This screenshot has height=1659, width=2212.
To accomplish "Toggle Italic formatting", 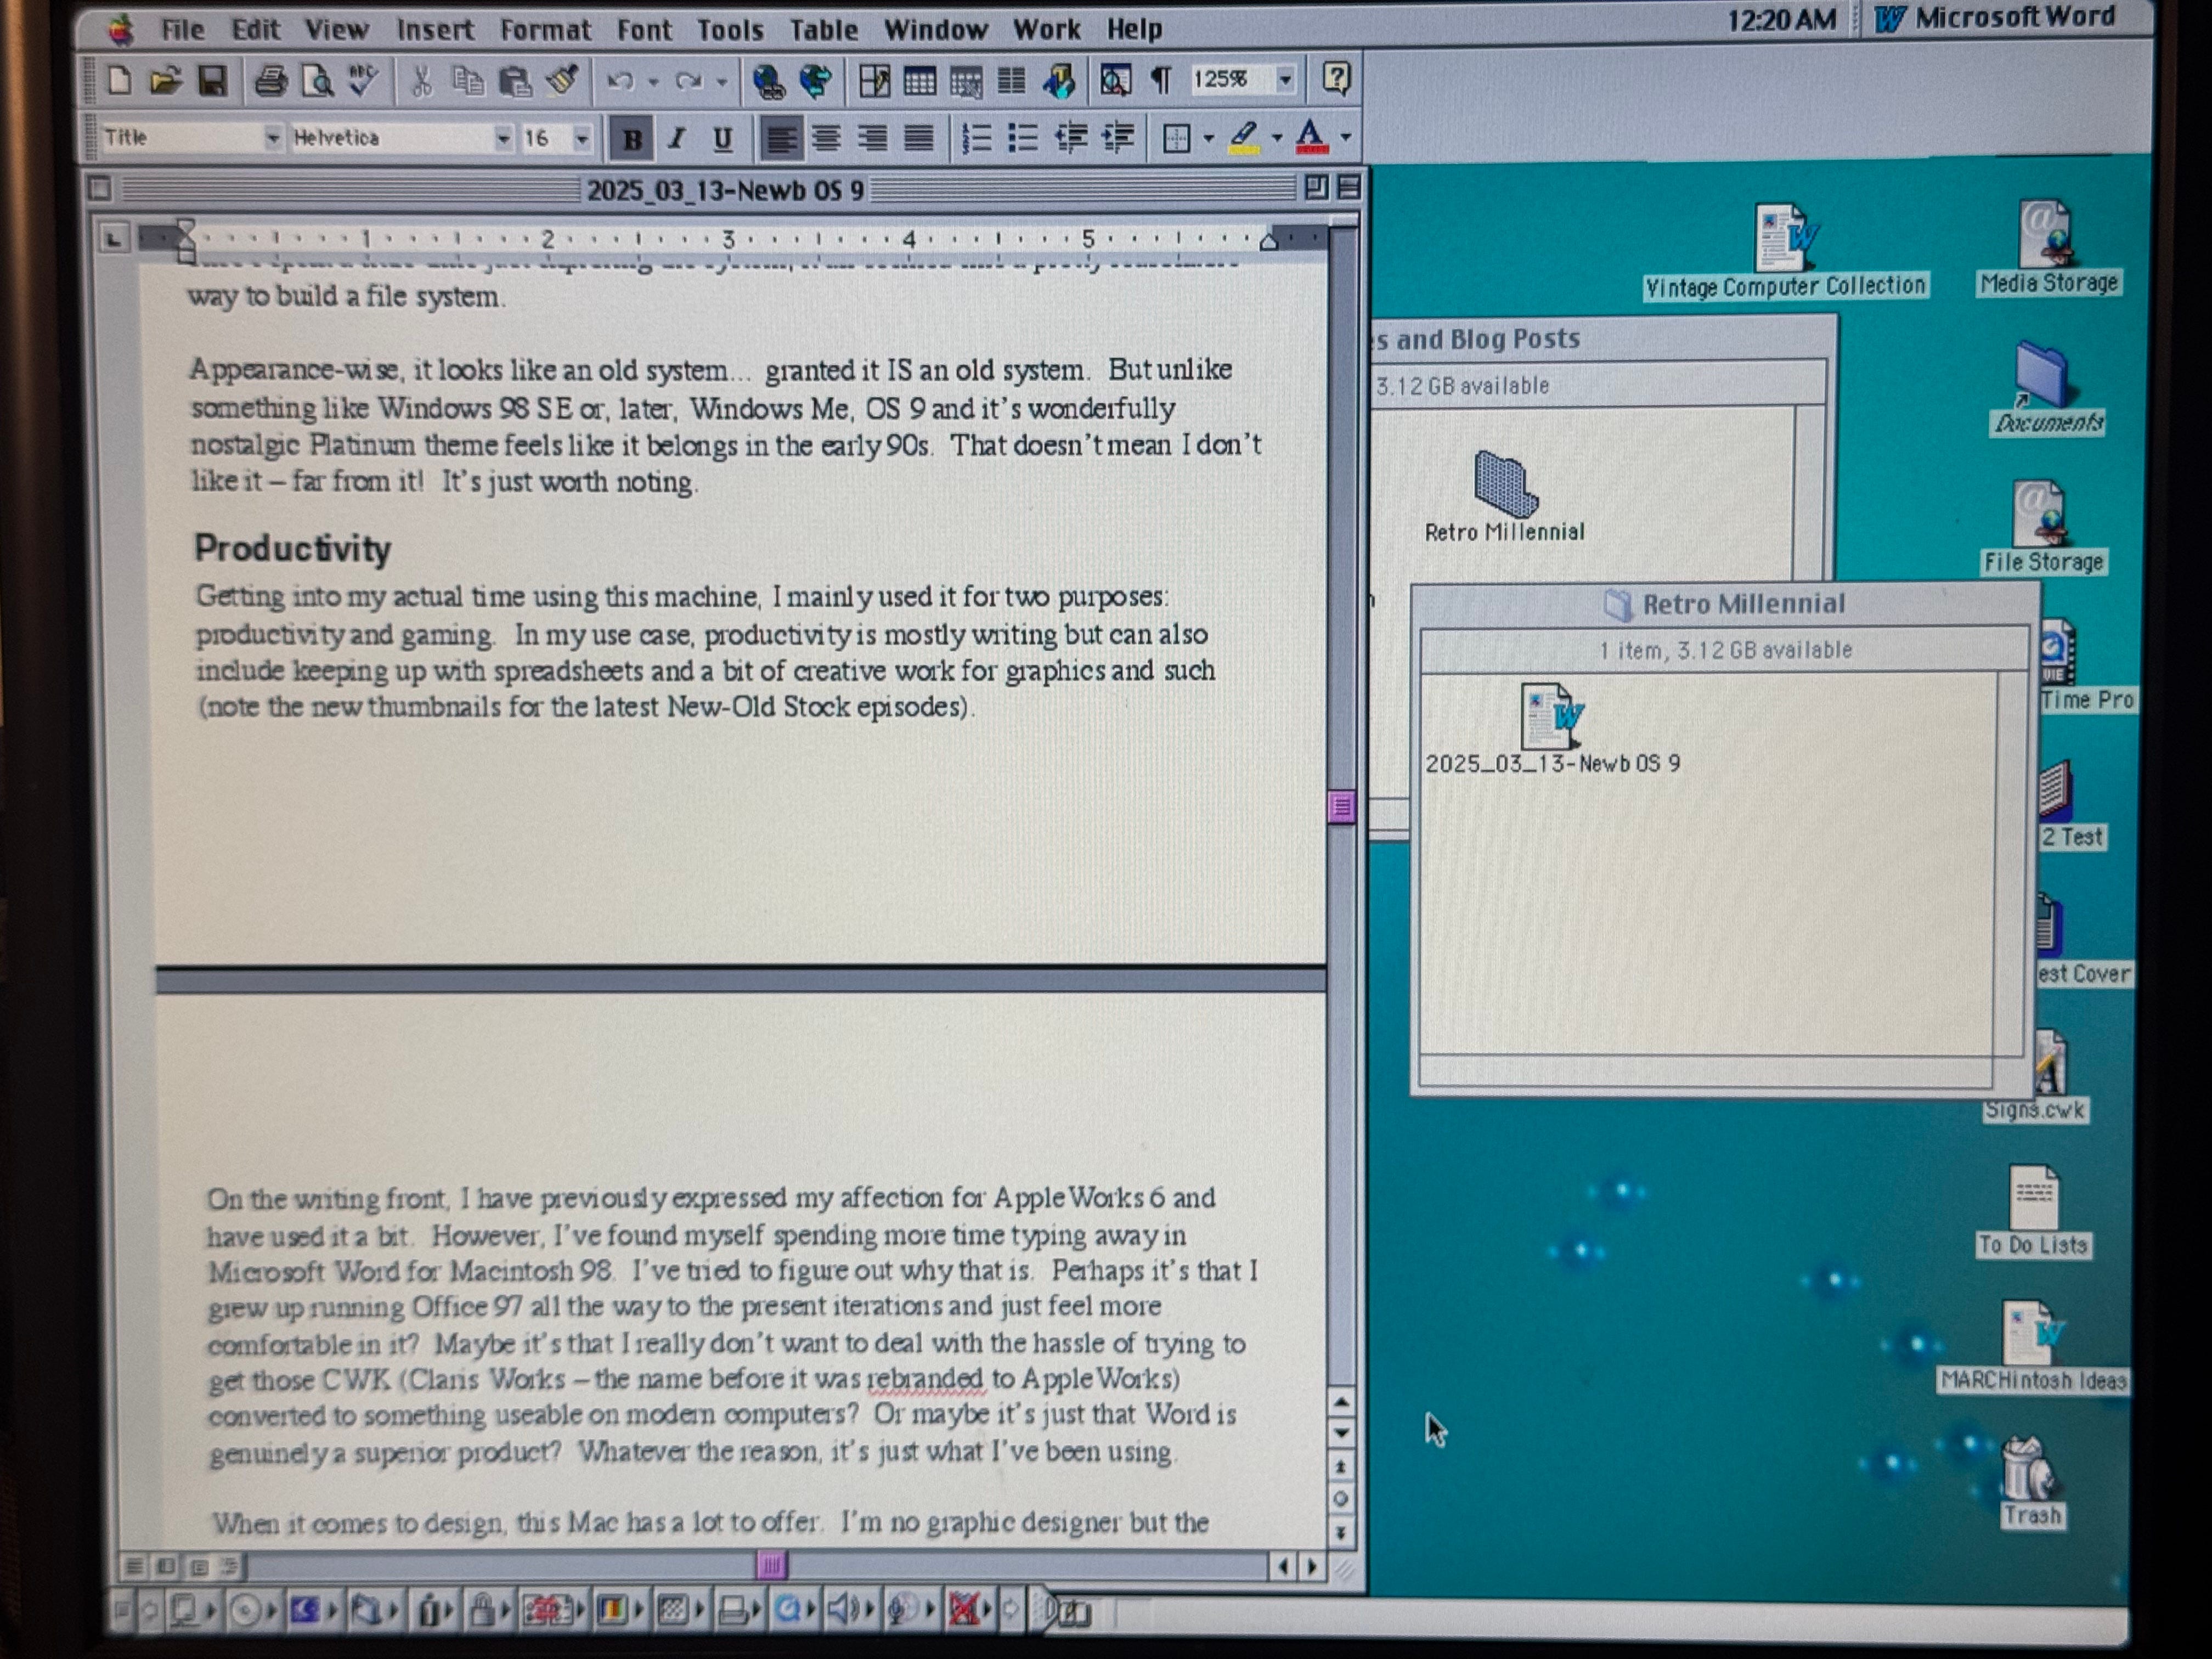I will pyautogui.click(x=677, y=138).
